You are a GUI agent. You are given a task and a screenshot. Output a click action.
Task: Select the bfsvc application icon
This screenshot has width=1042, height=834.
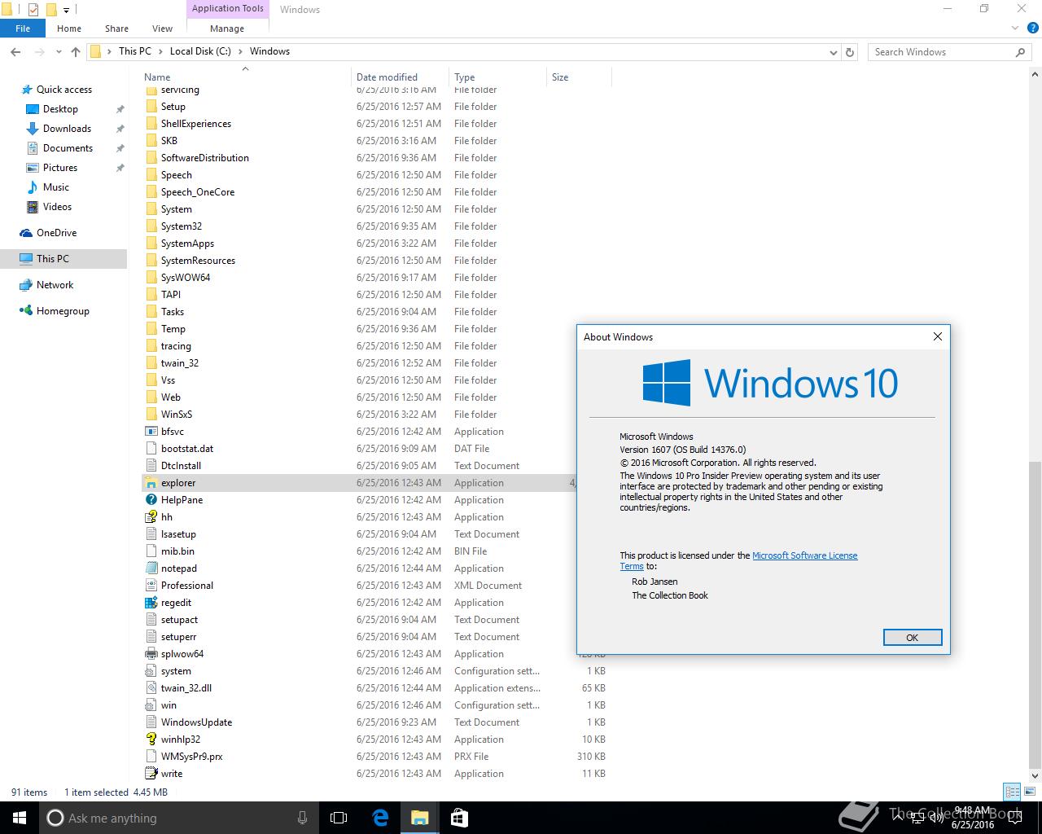[x=151, y=432]
